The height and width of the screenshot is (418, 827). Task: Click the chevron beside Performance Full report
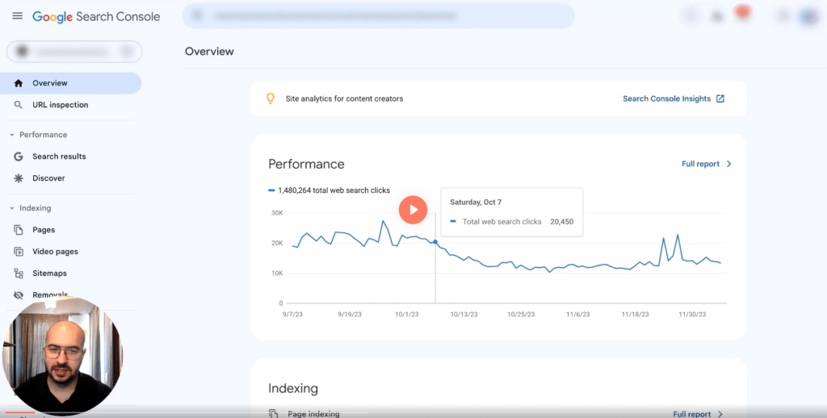click(729, 164)
